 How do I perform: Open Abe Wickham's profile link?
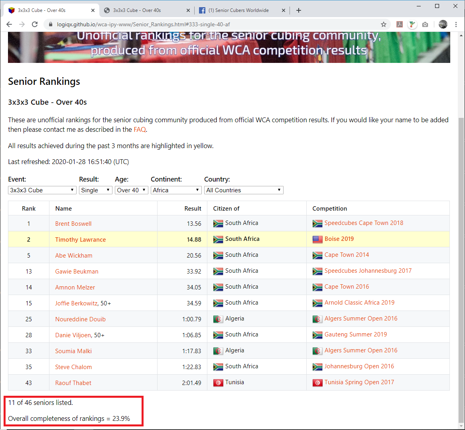(x=73, y=256)
